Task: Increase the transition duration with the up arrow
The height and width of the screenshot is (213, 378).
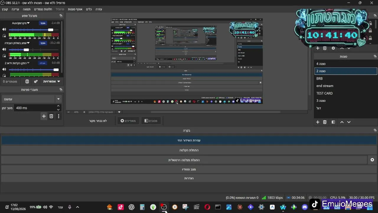Action: tap(58, 106)
